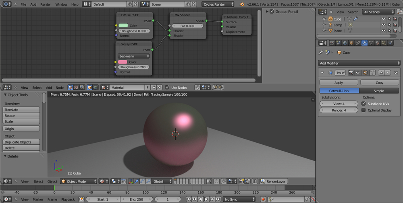This screenshot has height=203, width=403.
Task: Open the Modifiers wrench properties tab
Action: (364, 43)
